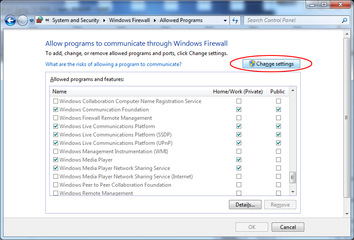Expand arrow after System and Security
The width and height of the screenshot is (354, 240).
coord(104,20)
